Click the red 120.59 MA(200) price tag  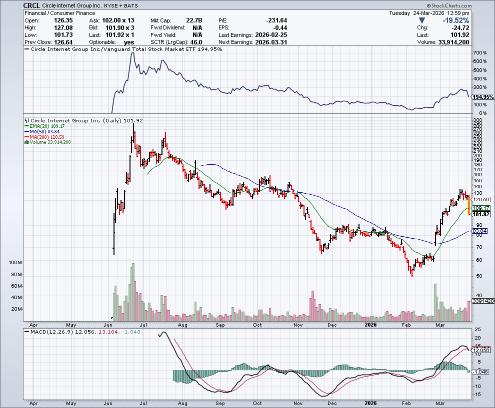(480, 199)
